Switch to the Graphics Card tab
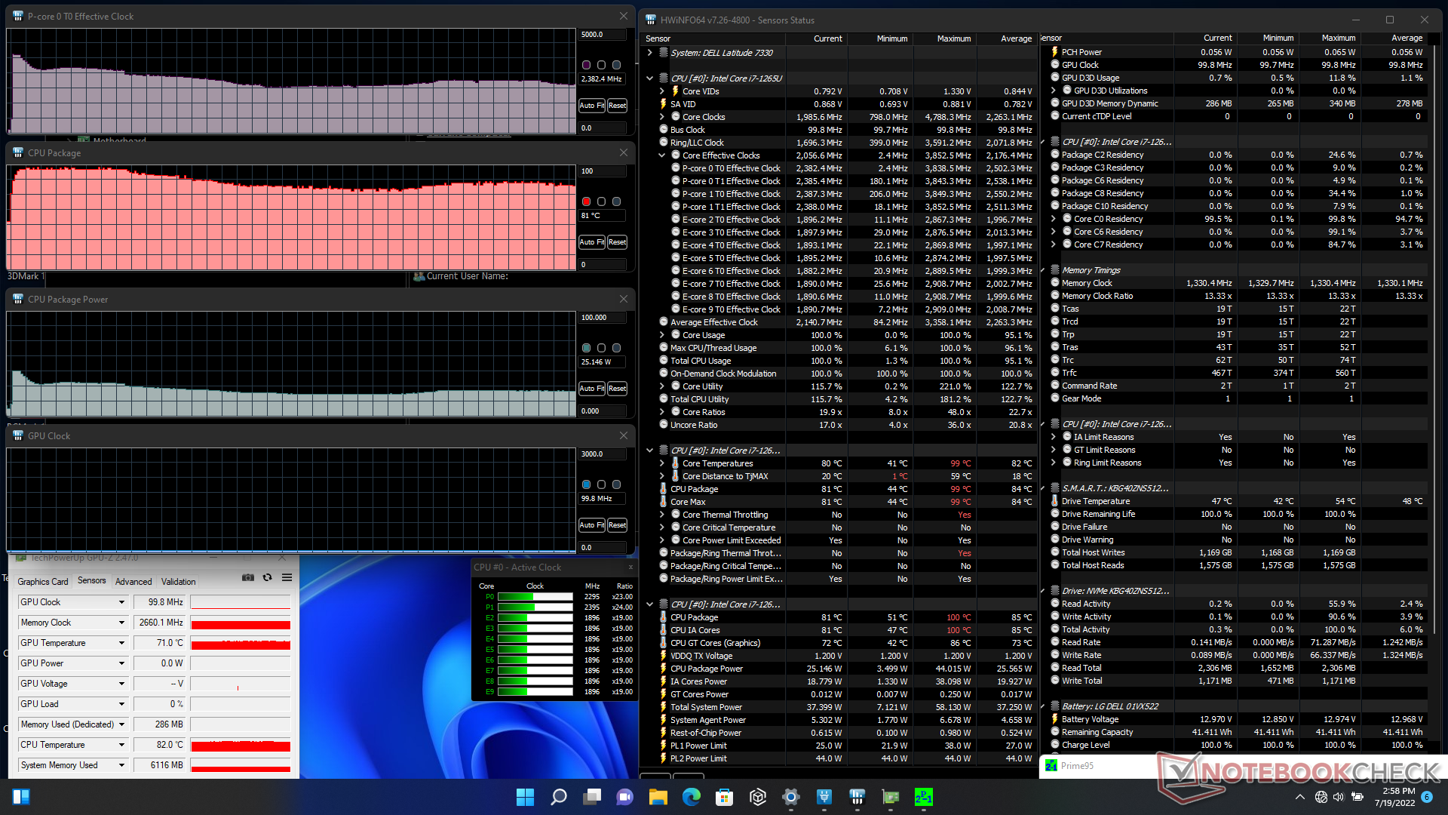The image size is (1448, 815). 43,582
